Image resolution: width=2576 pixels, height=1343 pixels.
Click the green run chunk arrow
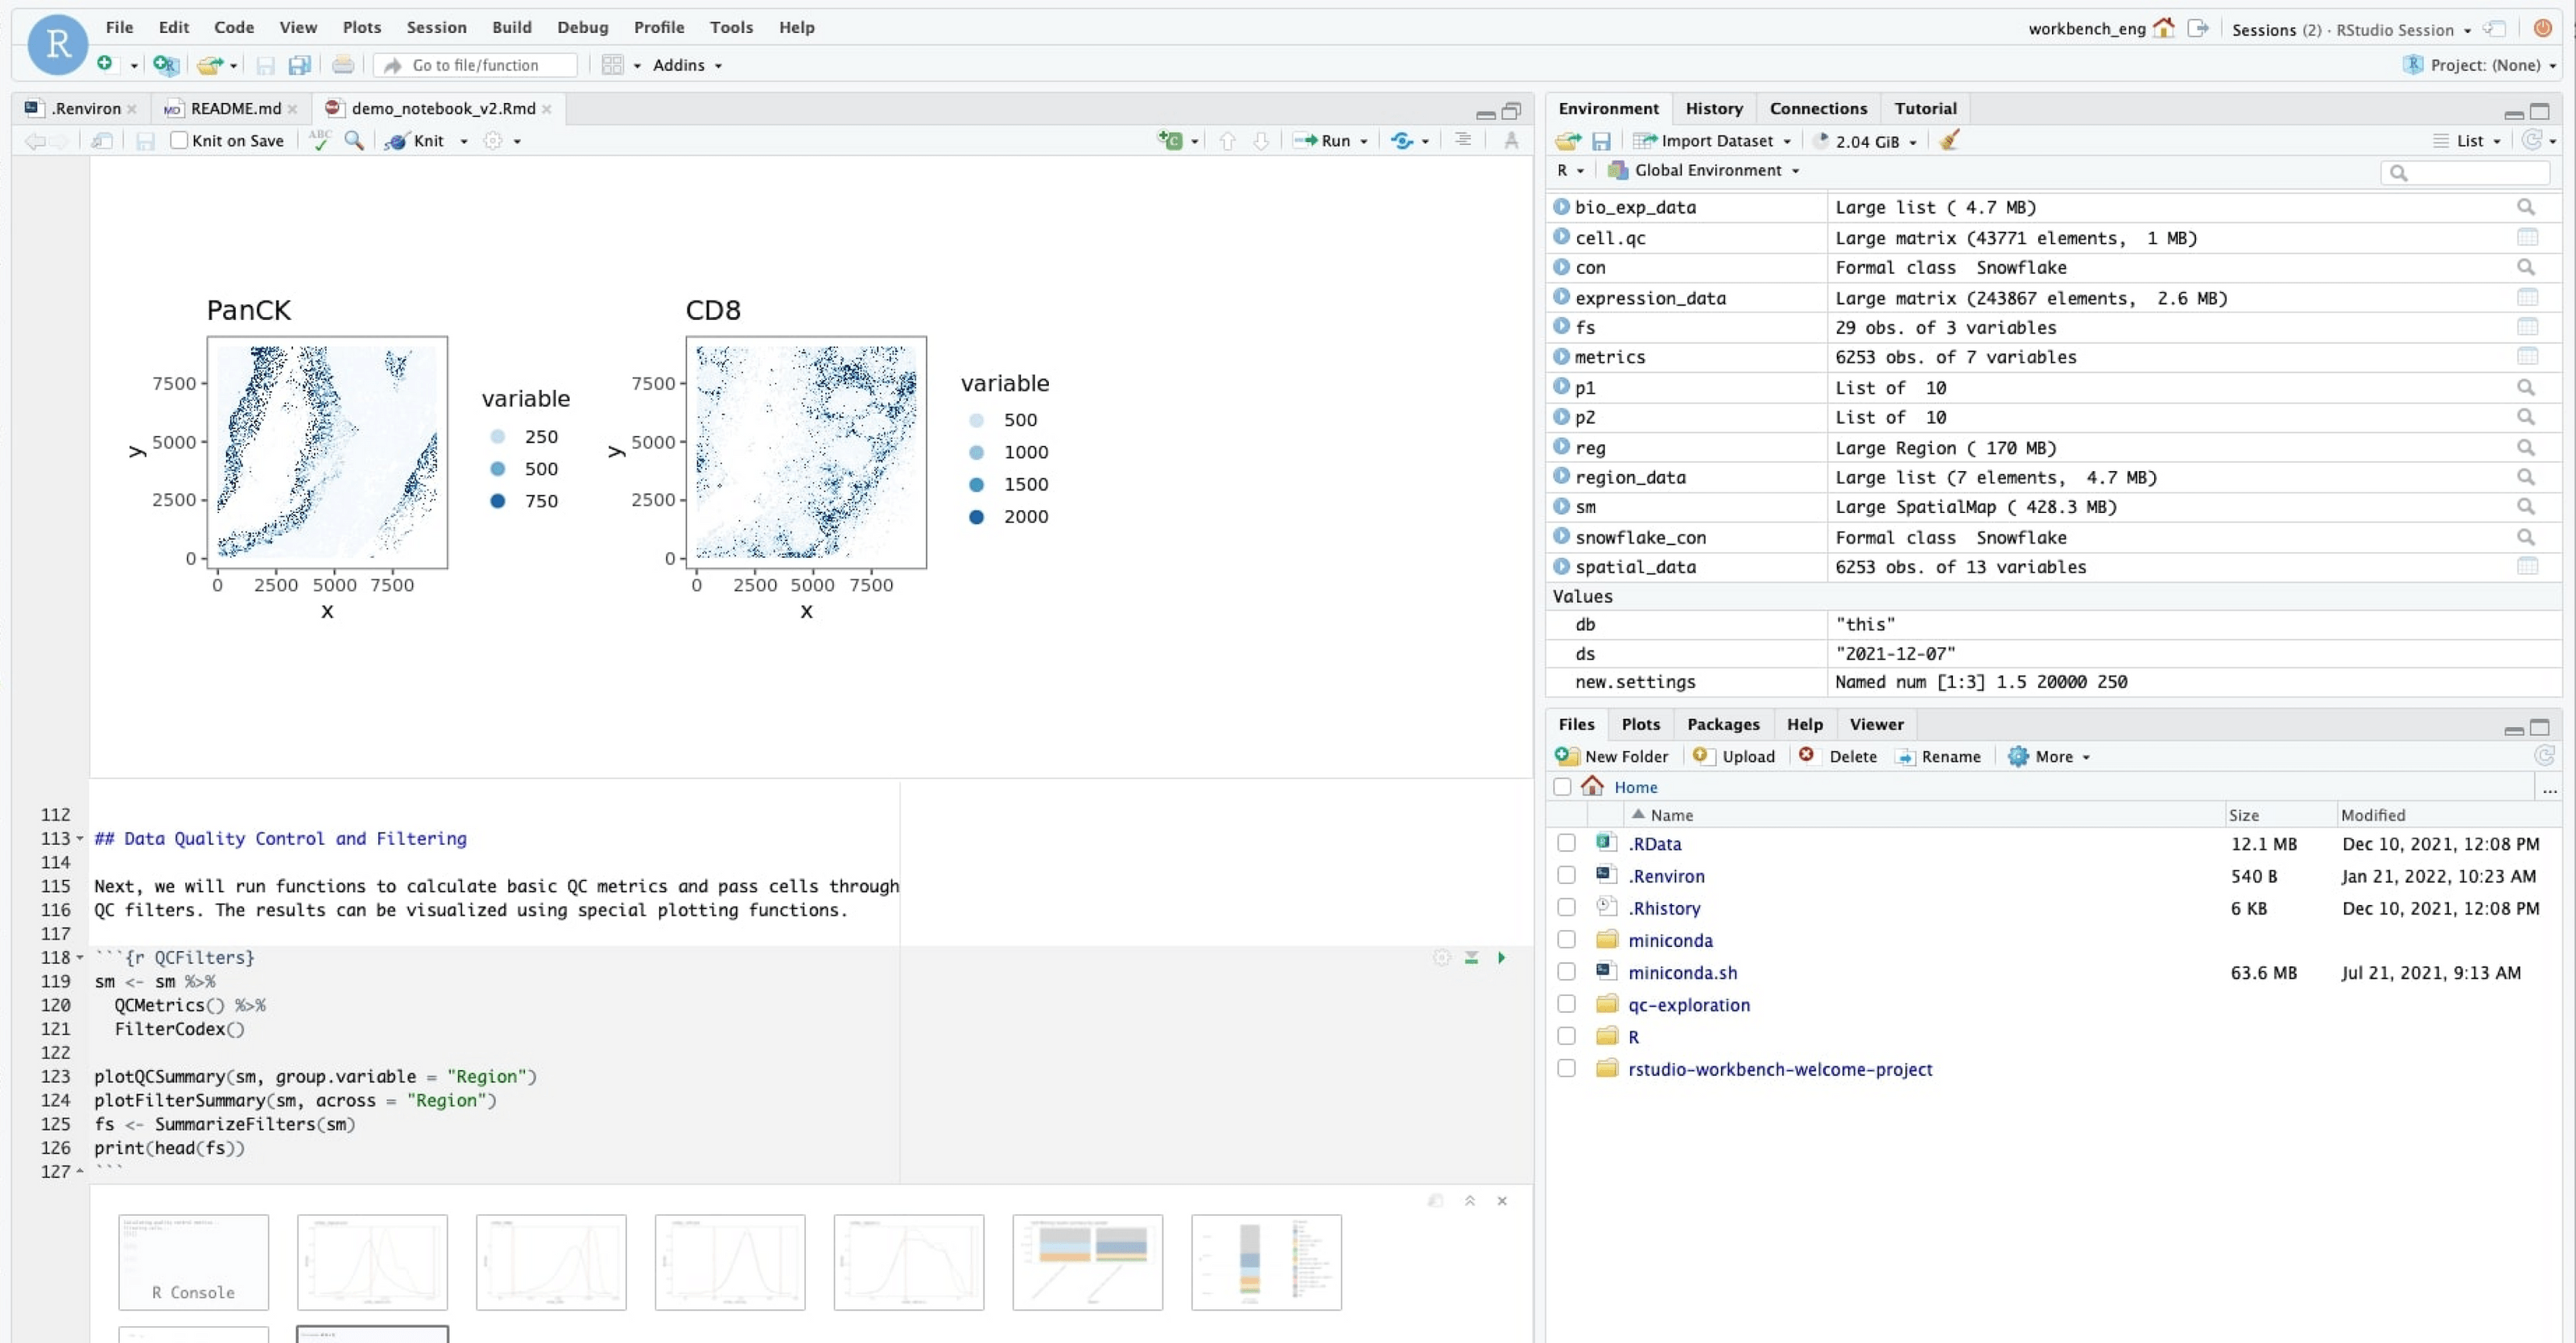pyautogui.click(x=1501, y=957)
